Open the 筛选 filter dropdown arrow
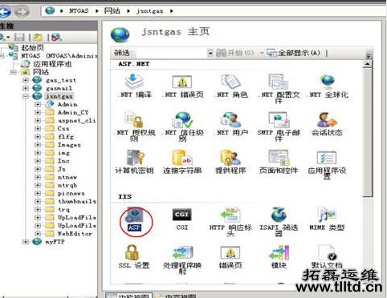Image resolution: width=387 pixels, height=298 pixels. click(x=210, y=53)
